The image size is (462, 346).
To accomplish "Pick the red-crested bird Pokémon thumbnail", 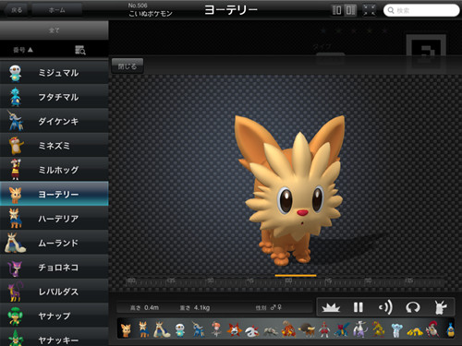I will coord(432,329).
